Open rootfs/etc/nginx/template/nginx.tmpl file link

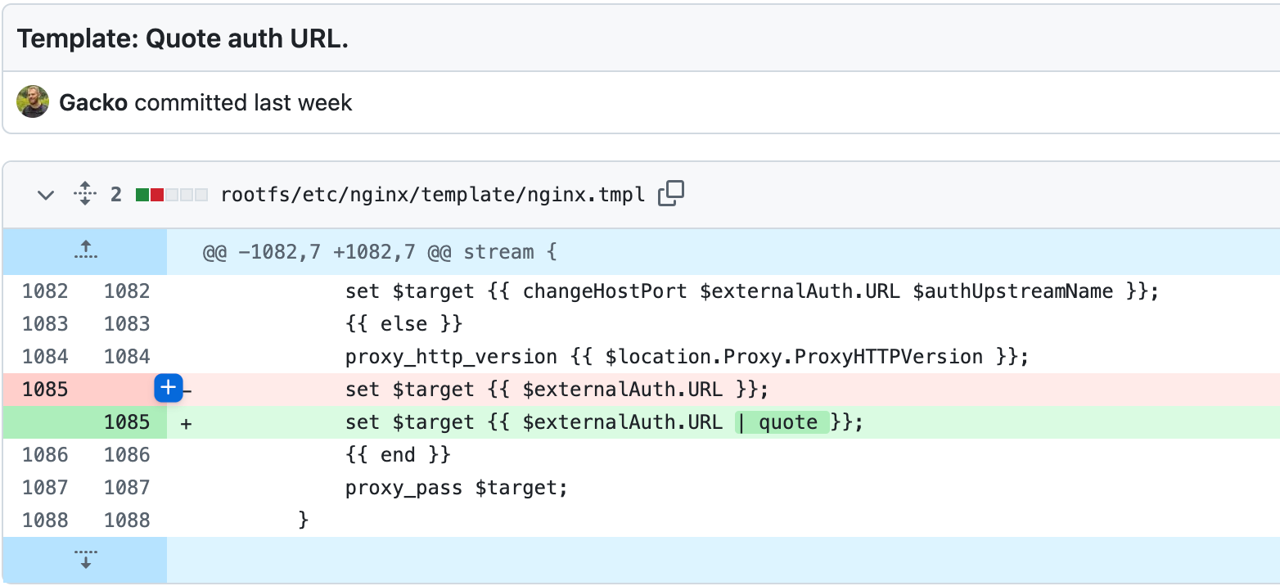433,195
